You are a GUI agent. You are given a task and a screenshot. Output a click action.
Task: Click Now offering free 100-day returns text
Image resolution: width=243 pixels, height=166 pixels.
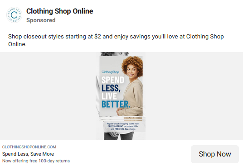click(x=36, y=161)
